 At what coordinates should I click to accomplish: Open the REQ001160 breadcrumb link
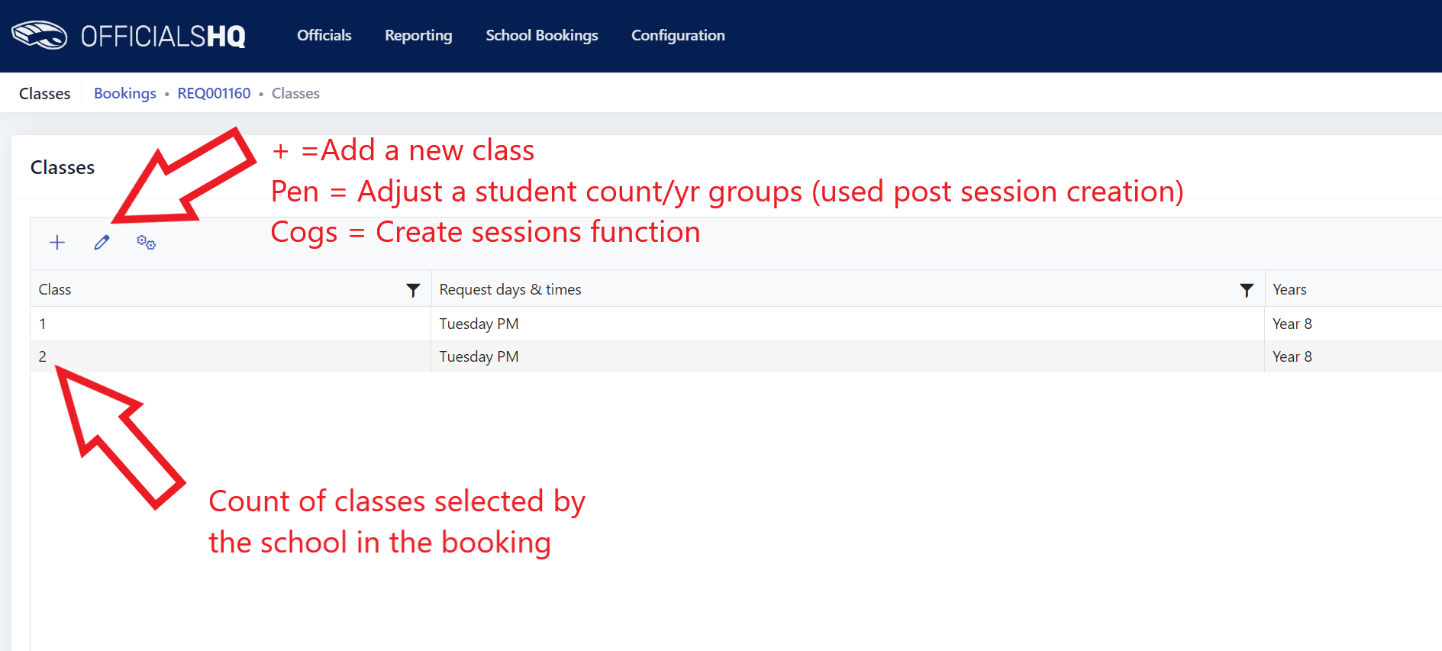pyautogui.click(x=214, y=93)
